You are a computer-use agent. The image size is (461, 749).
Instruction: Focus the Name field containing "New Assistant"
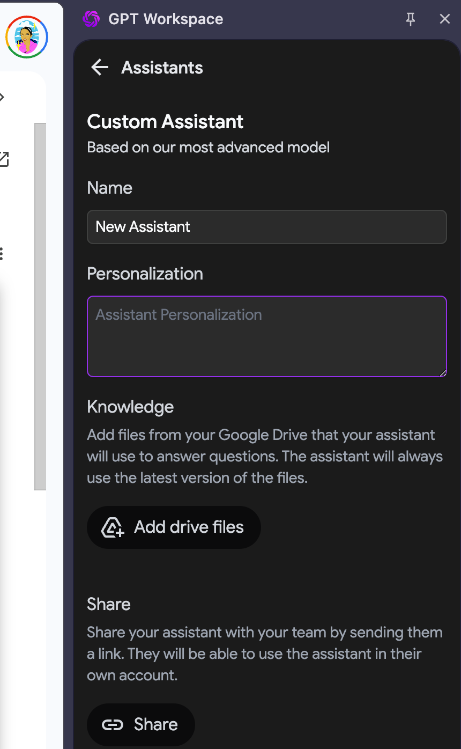(x=266, y=227)
